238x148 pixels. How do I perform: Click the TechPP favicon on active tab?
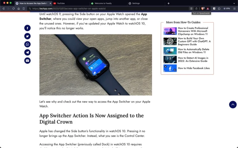[17, 3]
